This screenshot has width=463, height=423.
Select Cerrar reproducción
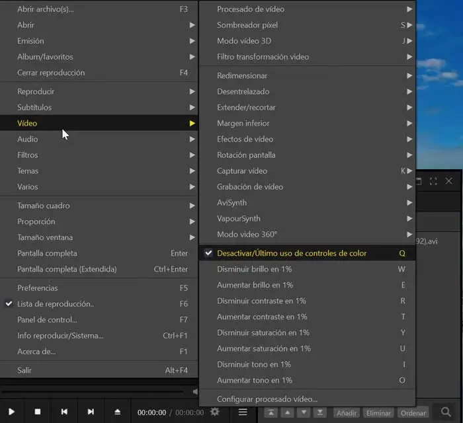coord(99,73)
